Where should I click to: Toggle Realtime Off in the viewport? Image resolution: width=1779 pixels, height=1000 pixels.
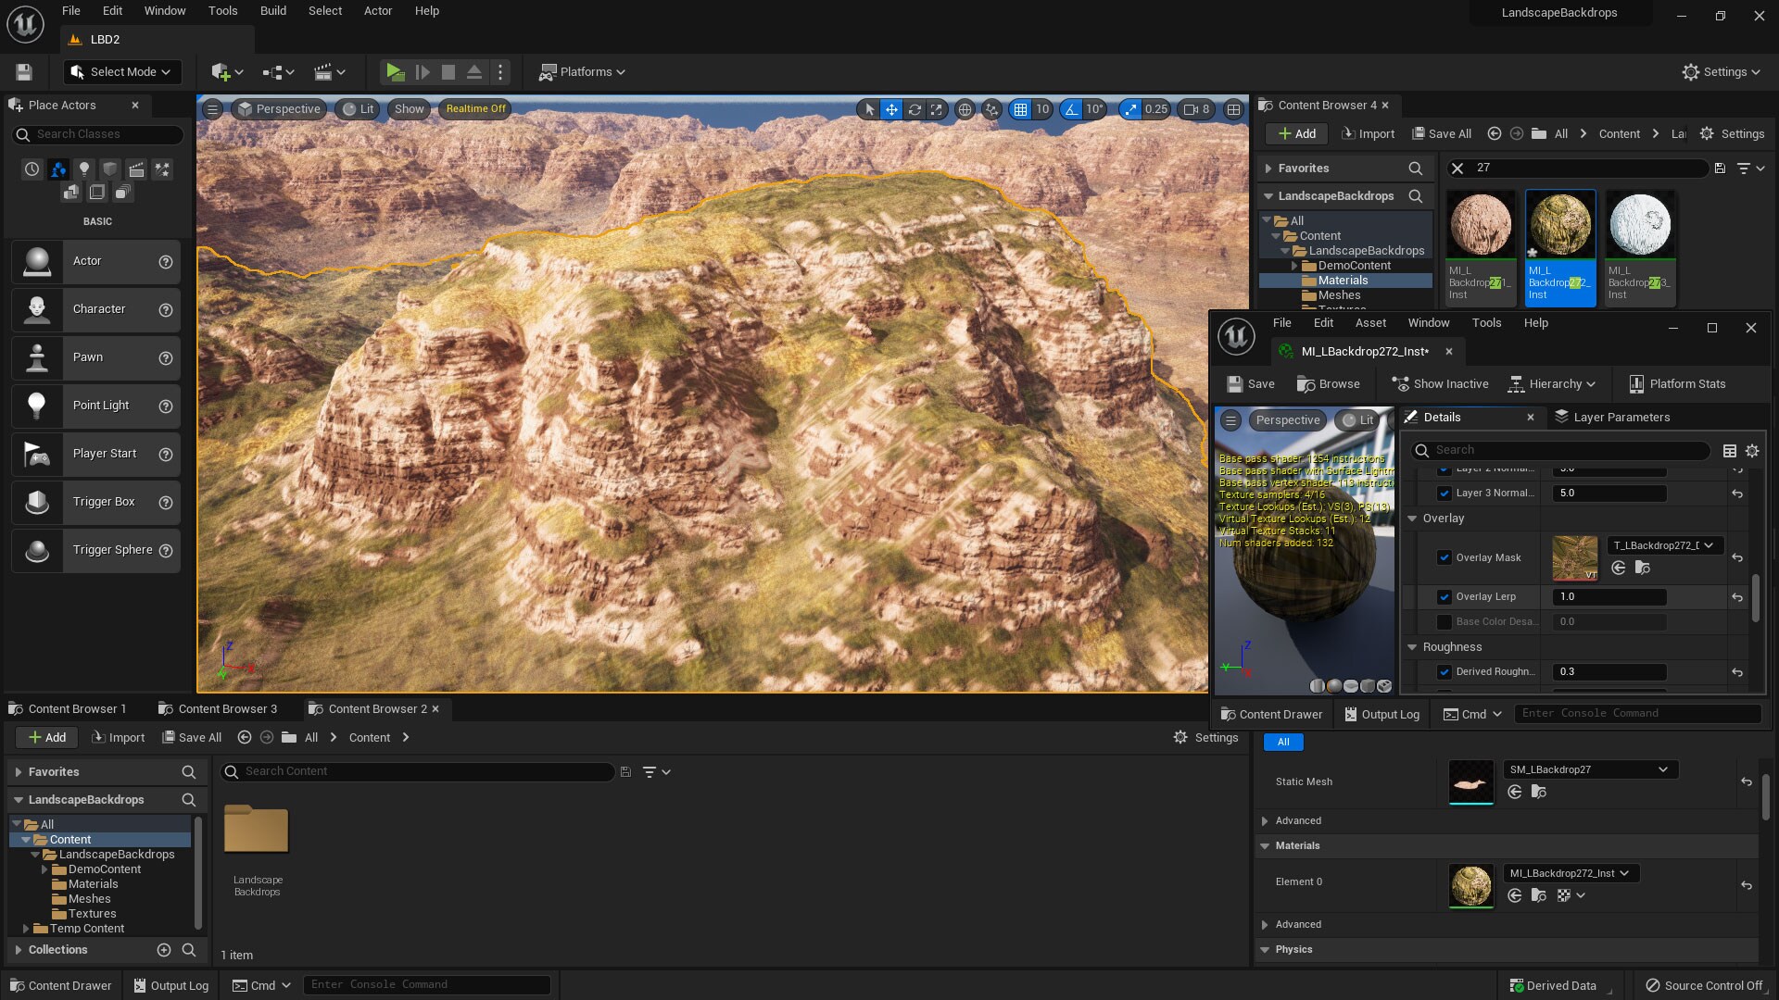[x=475, y=108]
